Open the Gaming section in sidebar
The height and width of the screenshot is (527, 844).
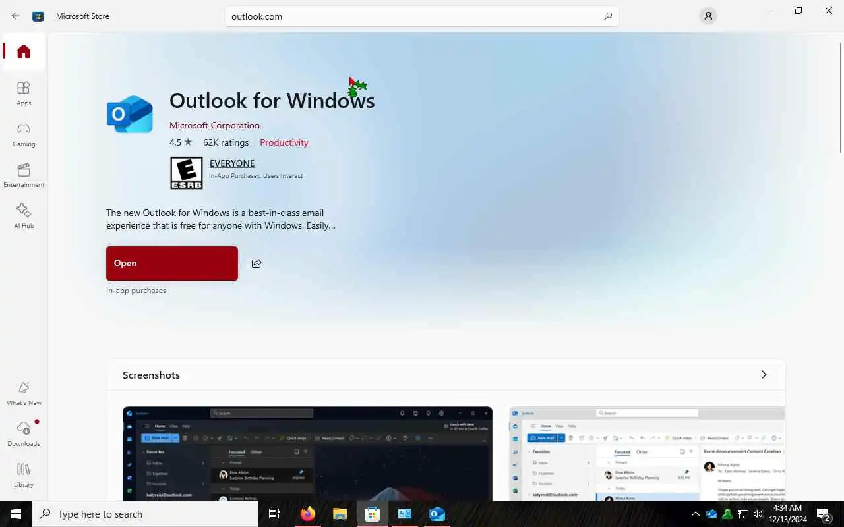click(24, 134)
